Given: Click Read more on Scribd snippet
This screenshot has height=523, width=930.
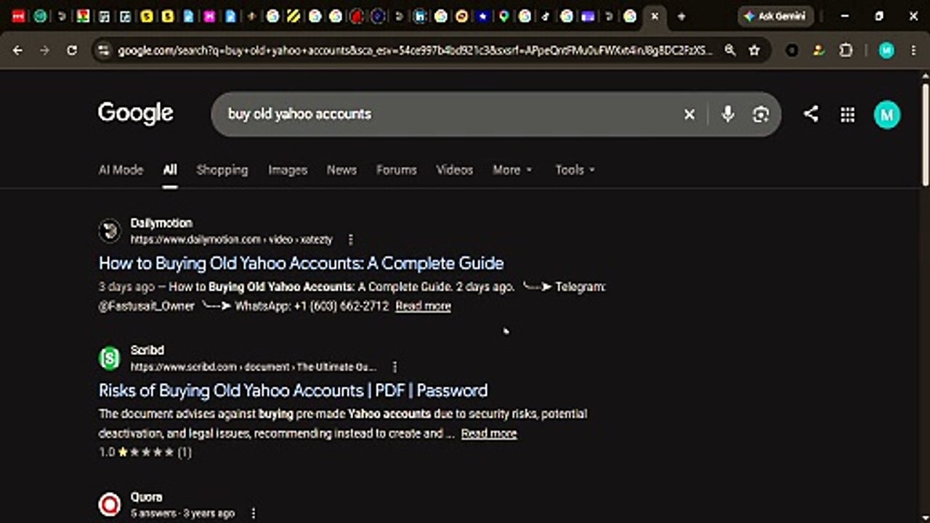Looking at the screenshot, I should click(489, 434).
